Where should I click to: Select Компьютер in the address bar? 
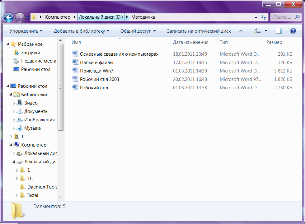click(x=58, y=17)
